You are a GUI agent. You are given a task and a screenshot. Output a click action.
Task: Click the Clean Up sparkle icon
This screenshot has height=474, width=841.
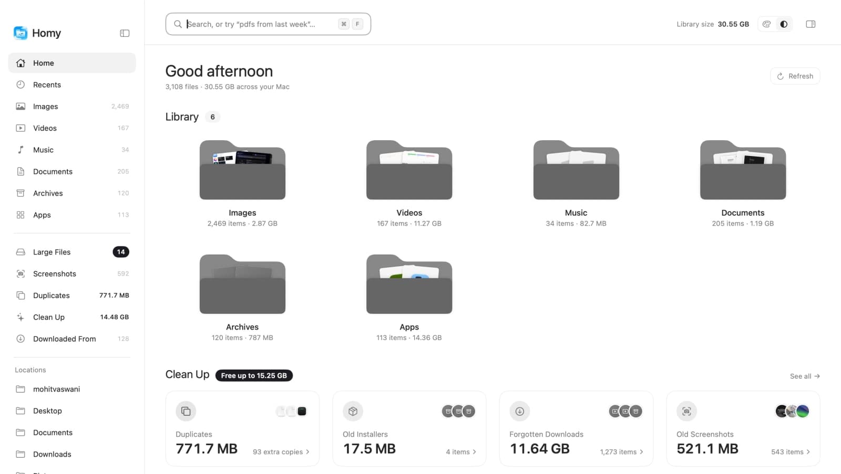pyautogui.click(x=20, y=317)
